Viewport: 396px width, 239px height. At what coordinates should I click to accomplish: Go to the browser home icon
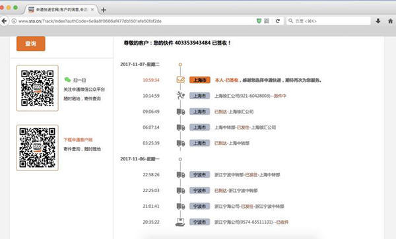391,21
